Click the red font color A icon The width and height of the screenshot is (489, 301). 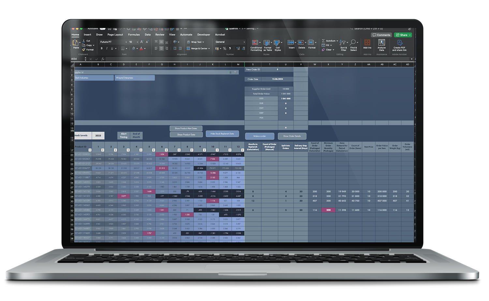click(141, 48)
